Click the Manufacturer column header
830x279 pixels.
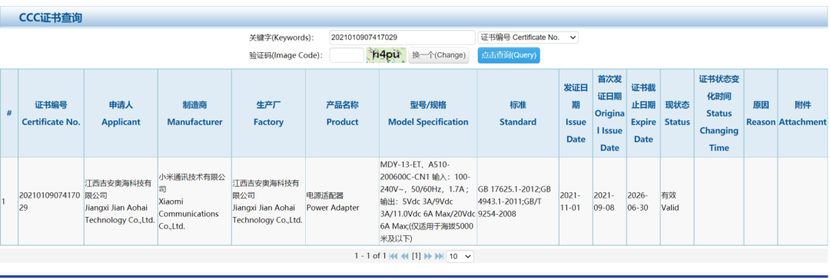(x=194, y=113)
